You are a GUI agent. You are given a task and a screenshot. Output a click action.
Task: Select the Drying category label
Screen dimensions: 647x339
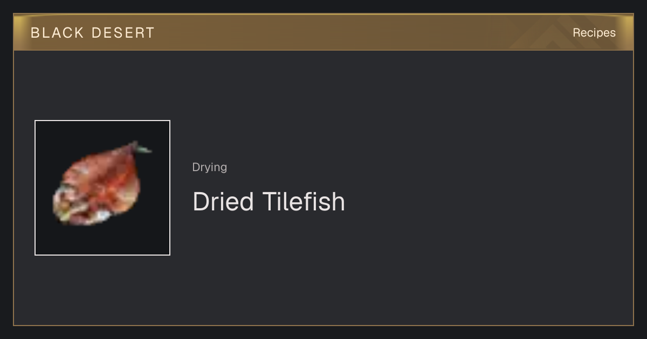tap(210, 167)
